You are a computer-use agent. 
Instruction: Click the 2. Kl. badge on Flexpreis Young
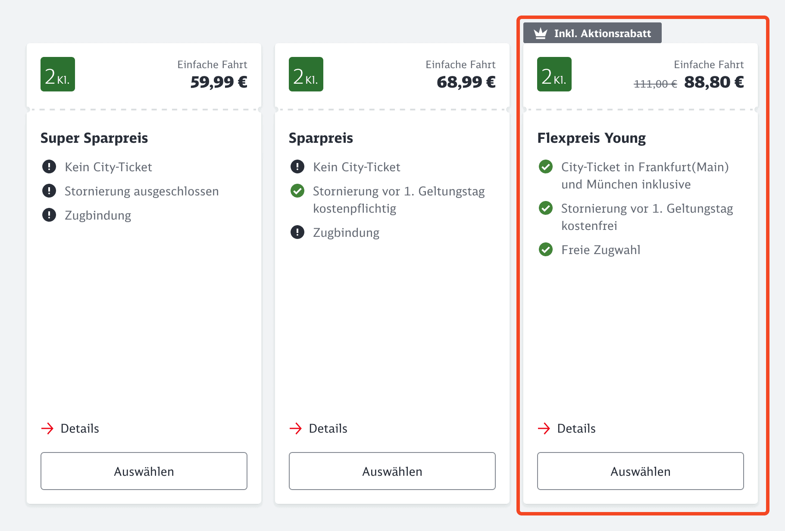[x=554, y=74]
